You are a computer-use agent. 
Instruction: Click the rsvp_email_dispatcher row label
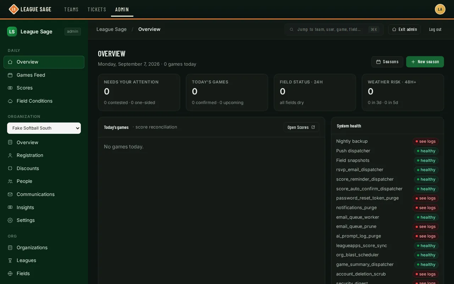[360, 170]
